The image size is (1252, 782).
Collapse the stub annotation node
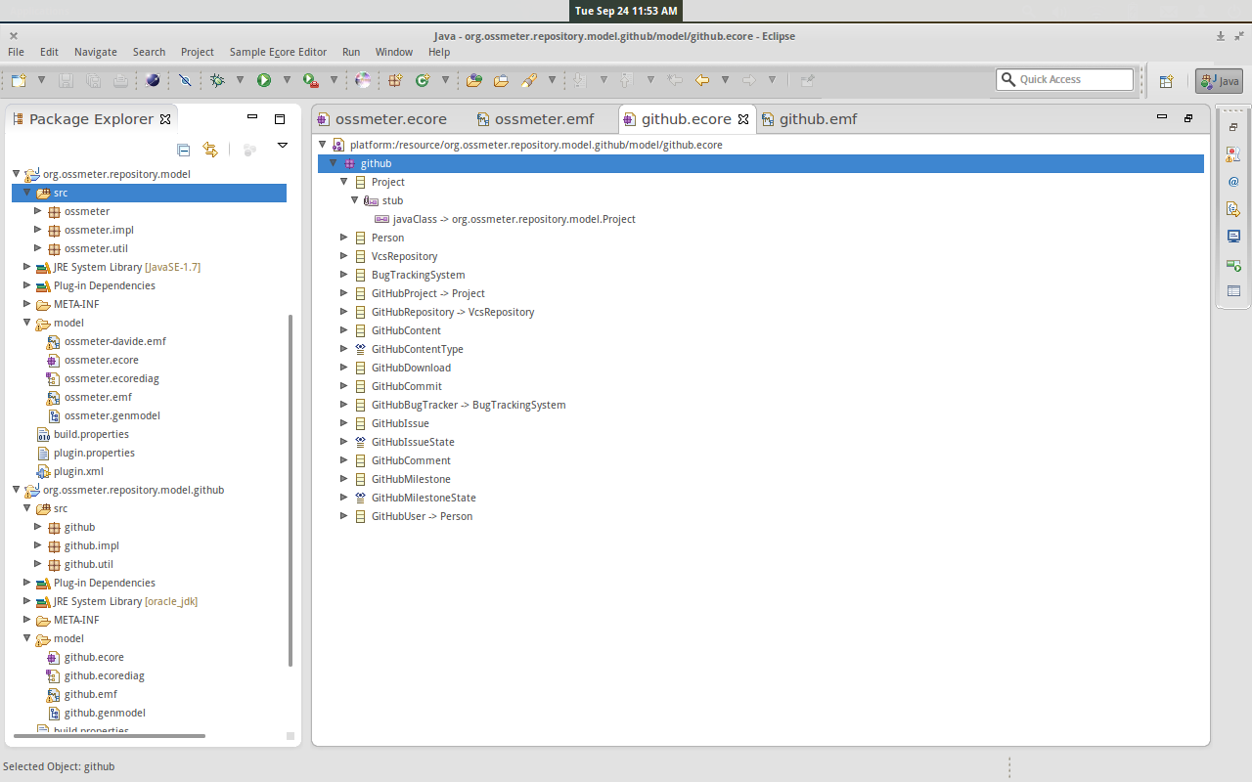[x=355, y=200]
